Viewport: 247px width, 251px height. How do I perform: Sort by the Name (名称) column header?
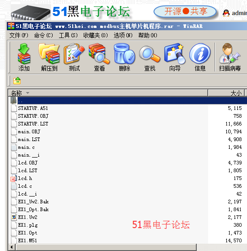[108, 93]
